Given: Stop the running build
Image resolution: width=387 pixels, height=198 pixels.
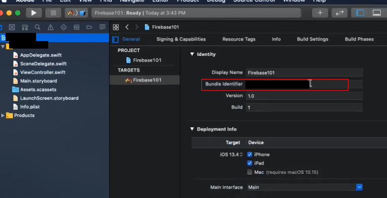Looking at the screenshot, I should [53, 13].
